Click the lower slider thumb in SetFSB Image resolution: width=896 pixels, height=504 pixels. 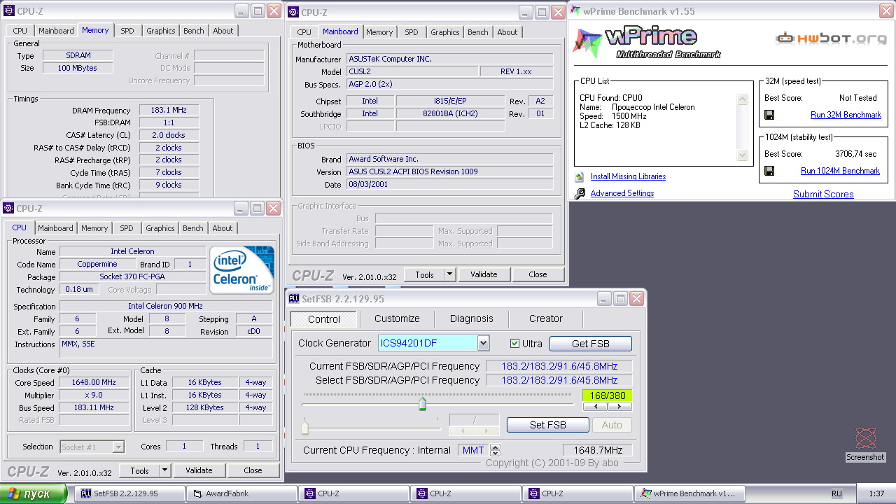pyautogui.click(x=305, y=427)
